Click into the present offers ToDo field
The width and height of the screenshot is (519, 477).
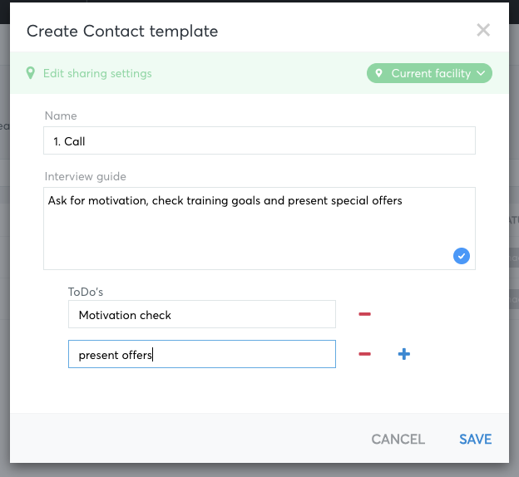pos(202,354)
